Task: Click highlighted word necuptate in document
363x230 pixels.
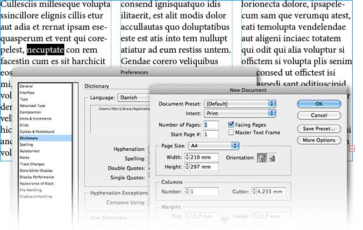Action: pos(45,50)
